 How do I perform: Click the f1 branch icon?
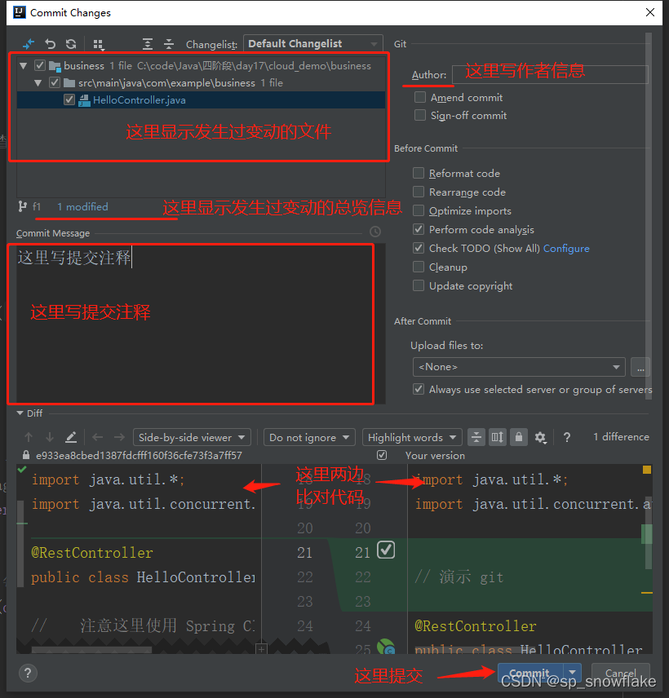point(22,206)
